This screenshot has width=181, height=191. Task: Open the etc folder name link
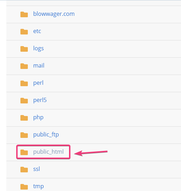click(37, 31)
